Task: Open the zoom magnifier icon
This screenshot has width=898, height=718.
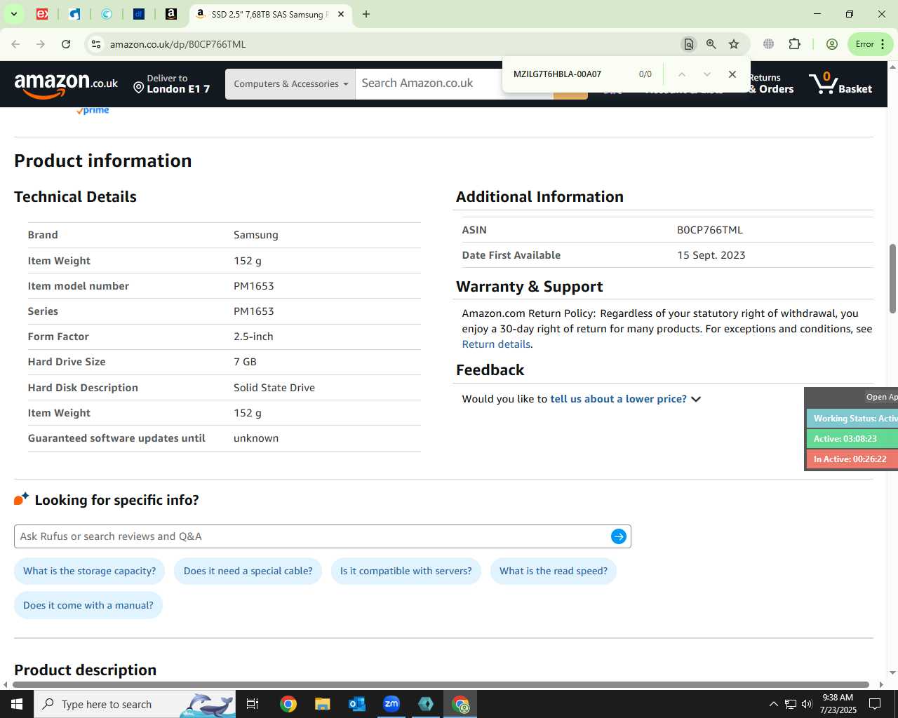Action: click(x=711, y=44)
